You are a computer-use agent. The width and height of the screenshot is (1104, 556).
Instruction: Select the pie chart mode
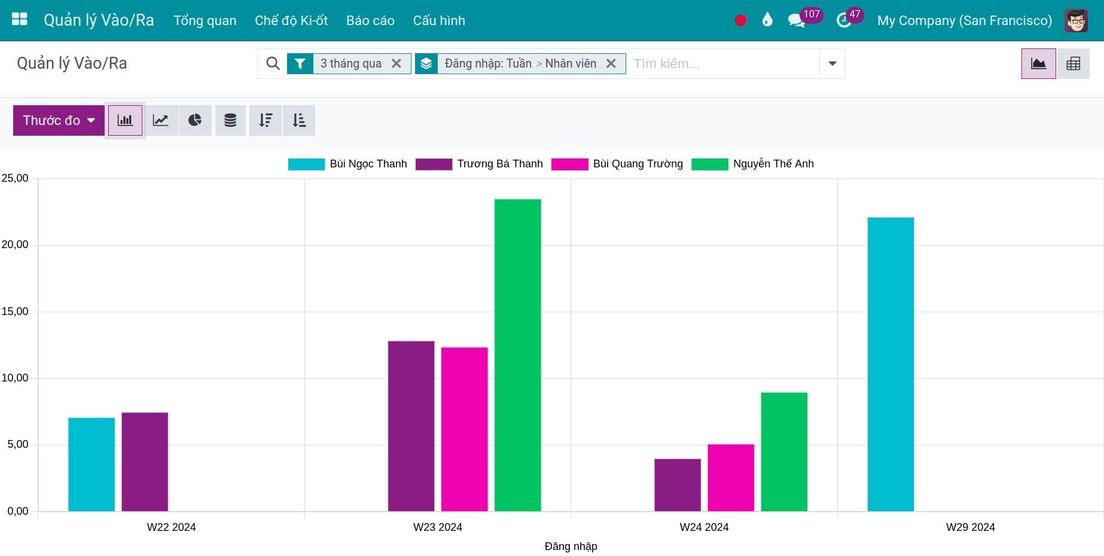pyautogui.click(x=195, y=120)
